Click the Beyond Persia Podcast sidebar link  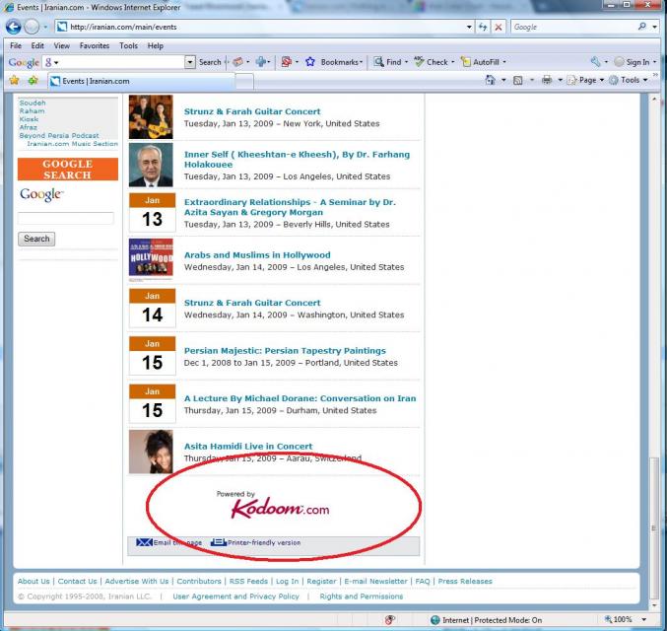coord(59,135)
